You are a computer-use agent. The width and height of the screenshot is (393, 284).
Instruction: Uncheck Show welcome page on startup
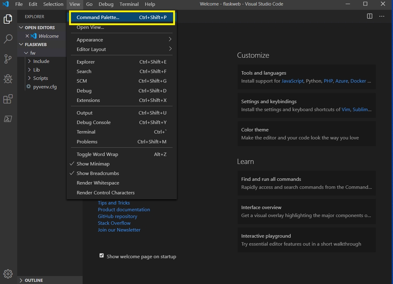(102, 256)
